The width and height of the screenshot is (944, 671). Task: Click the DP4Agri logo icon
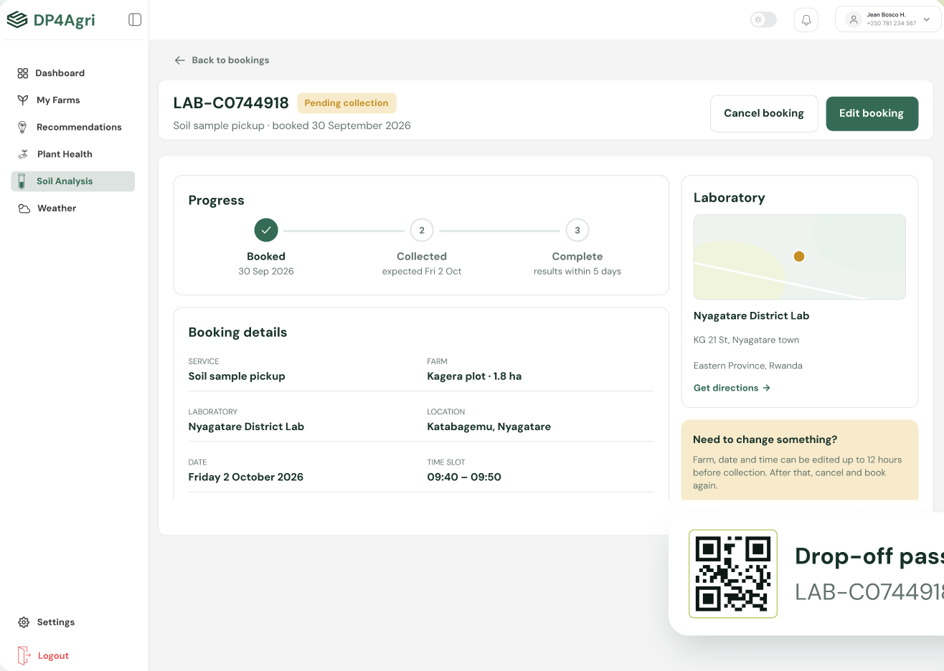(x=17, y=19)
